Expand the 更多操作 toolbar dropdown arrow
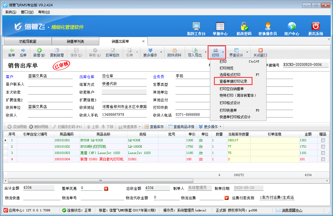The width and height of the screenshot is (333, 216). (x=161, y=53)
